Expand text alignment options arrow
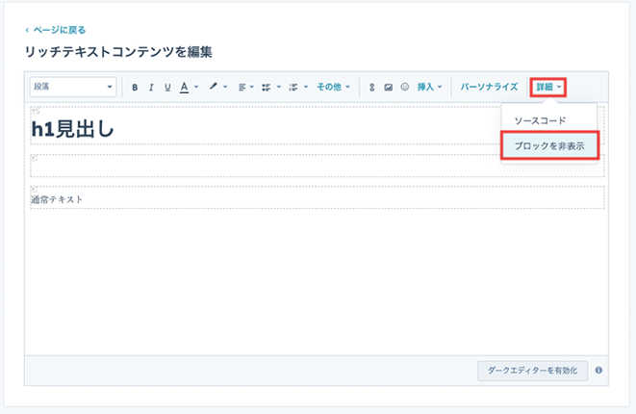The height and width of the screenshot is (414, 636). click(252, 87)
